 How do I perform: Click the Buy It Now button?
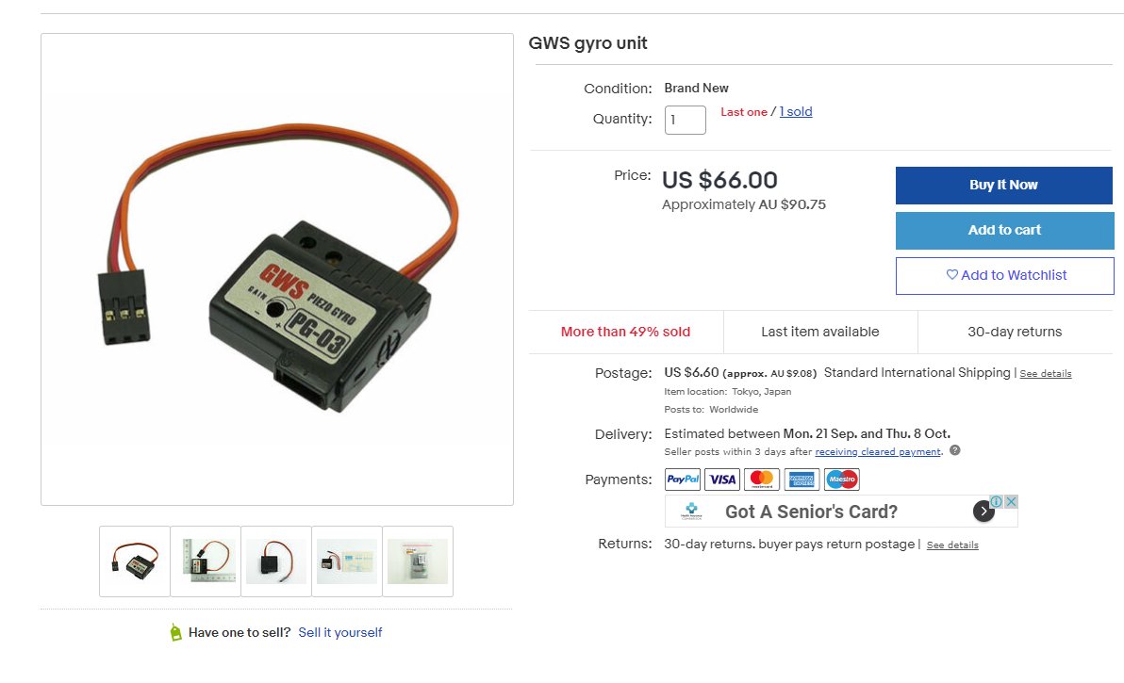tap(1003, 186)
